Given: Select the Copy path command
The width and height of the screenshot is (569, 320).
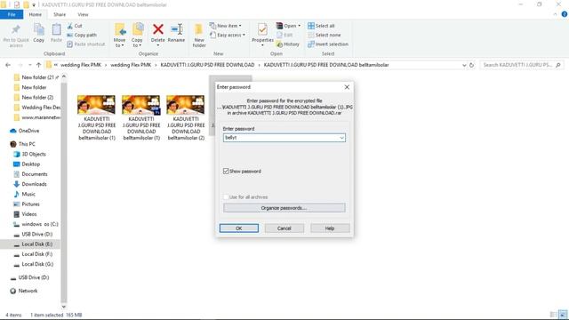Looking at the screenshot, I should (x=82, y=36).
